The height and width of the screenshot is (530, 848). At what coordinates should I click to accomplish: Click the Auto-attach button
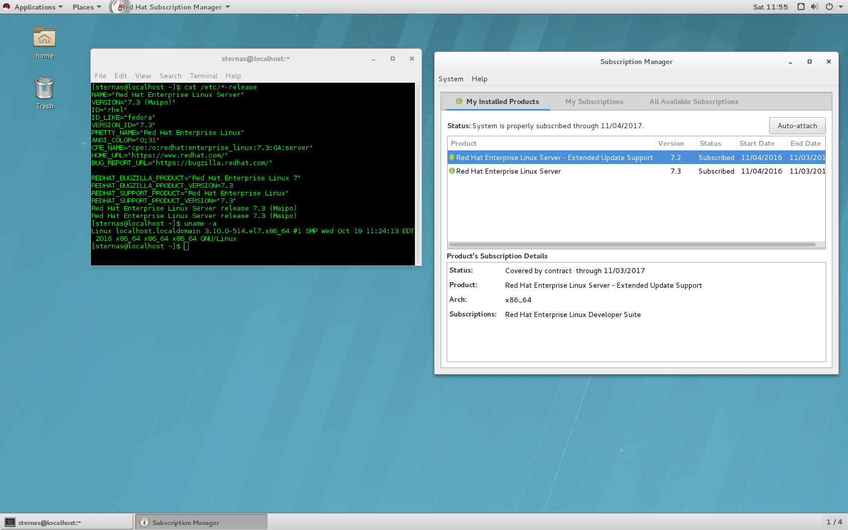click(797, 126)
